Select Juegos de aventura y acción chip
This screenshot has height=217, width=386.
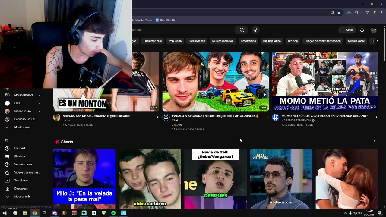point(323,41)
